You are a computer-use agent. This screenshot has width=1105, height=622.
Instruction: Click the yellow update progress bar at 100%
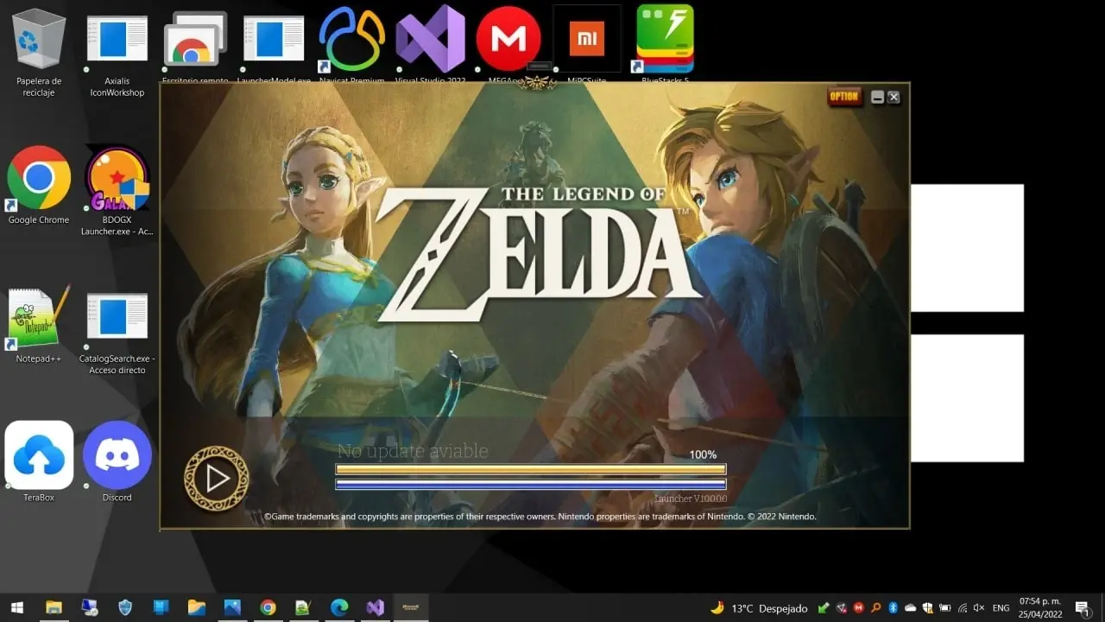[531, 469]
